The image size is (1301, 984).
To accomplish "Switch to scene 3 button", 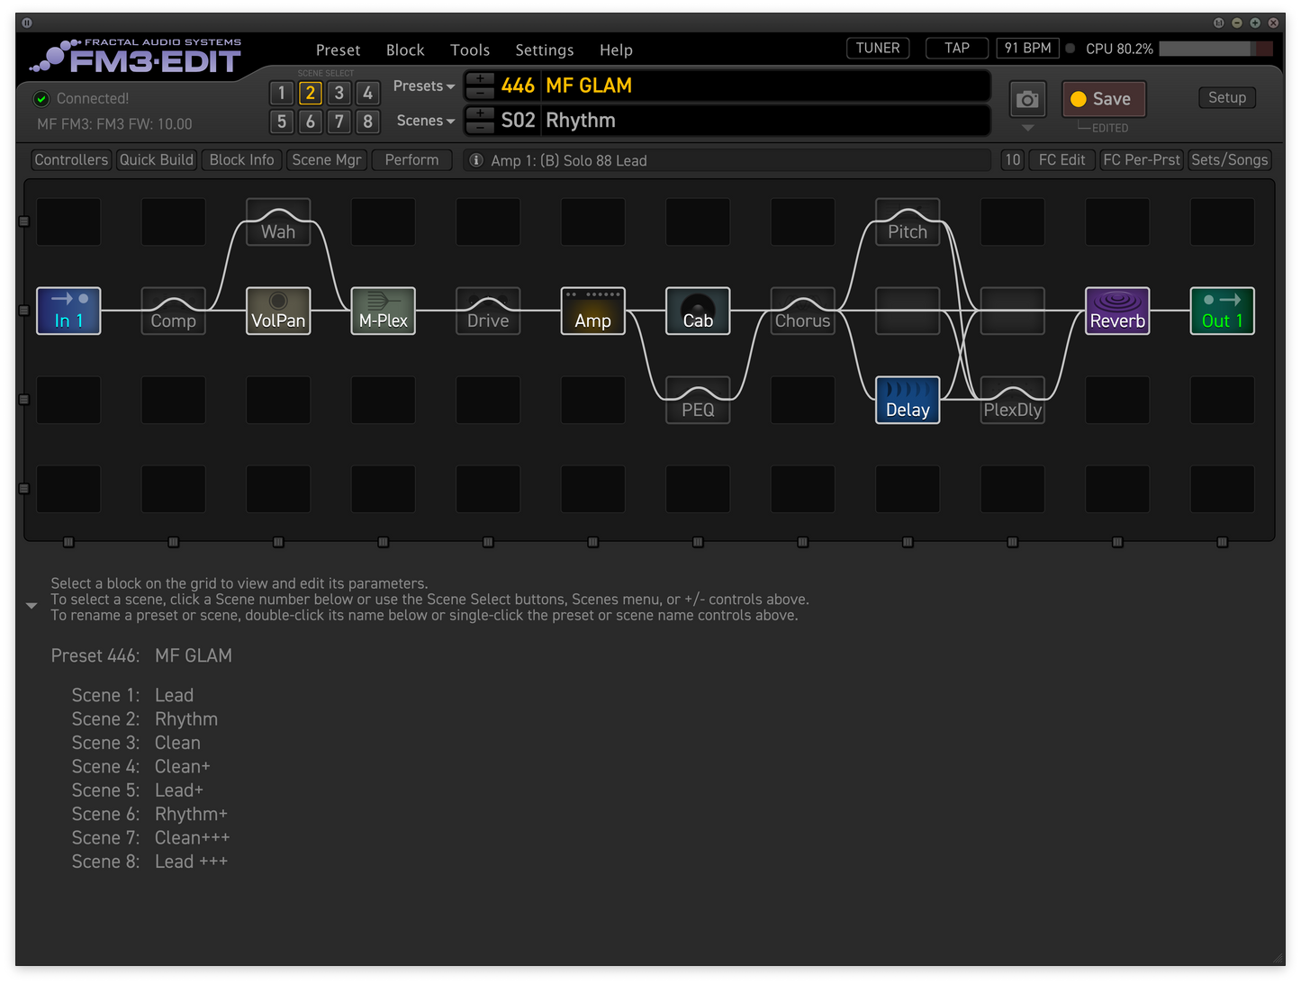I will pos(339,93).
